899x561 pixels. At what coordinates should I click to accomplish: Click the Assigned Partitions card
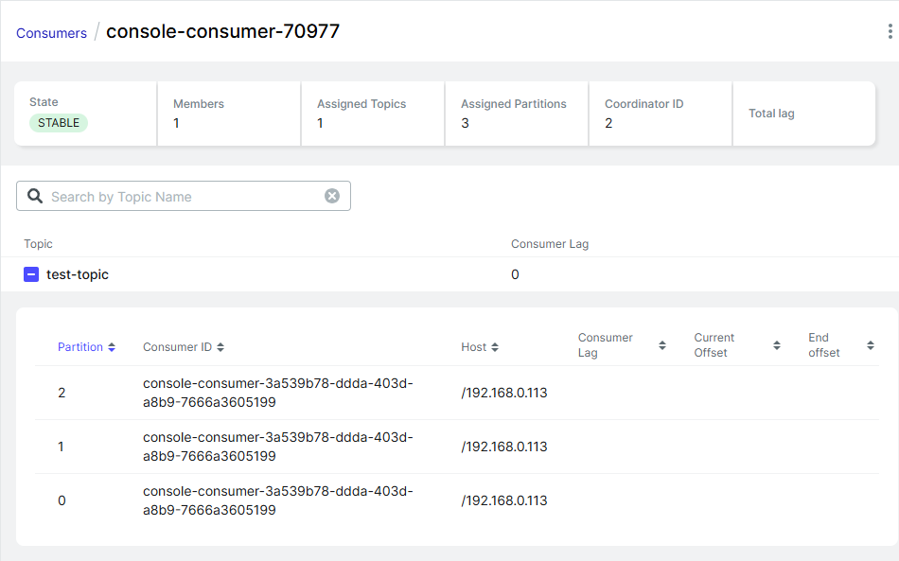pos(517,114)
